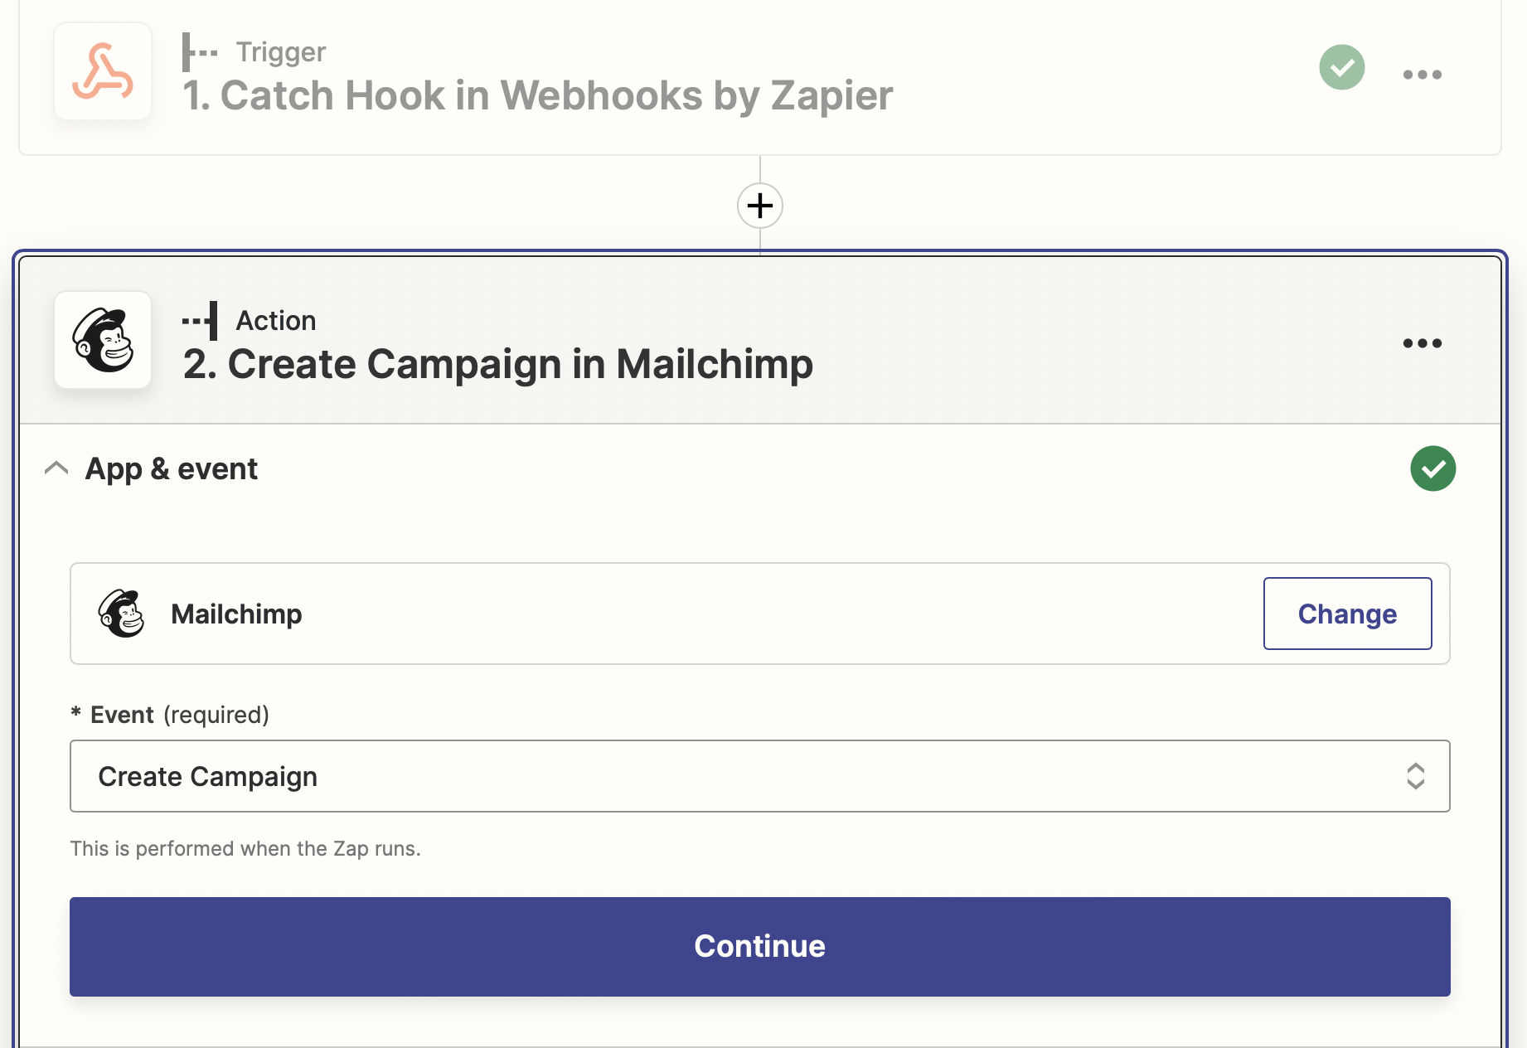Click the Event dropdown up-down arrows

1415,776
